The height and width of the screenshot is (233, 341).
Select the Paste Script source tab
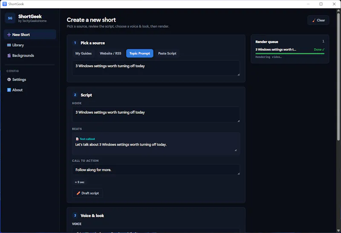(x=167, y=53)
